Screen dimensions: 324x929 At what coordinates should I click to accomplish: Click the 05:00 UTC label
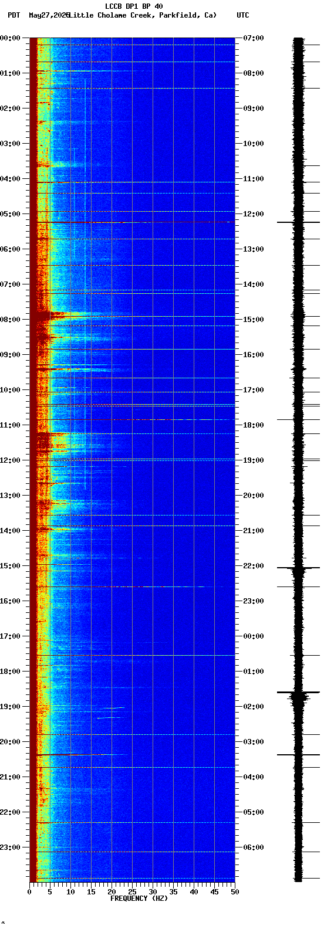point(254,812)
